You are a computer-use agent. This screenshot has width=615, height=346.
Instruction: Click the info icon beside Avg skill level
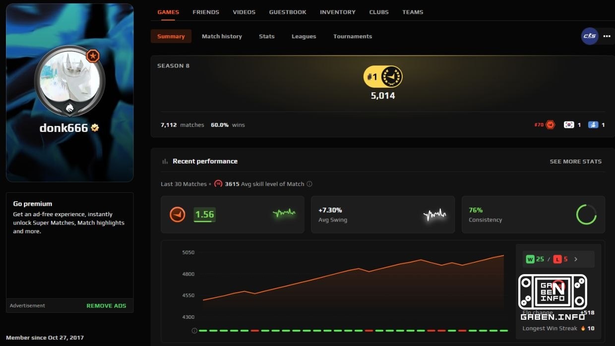[309, 184]
